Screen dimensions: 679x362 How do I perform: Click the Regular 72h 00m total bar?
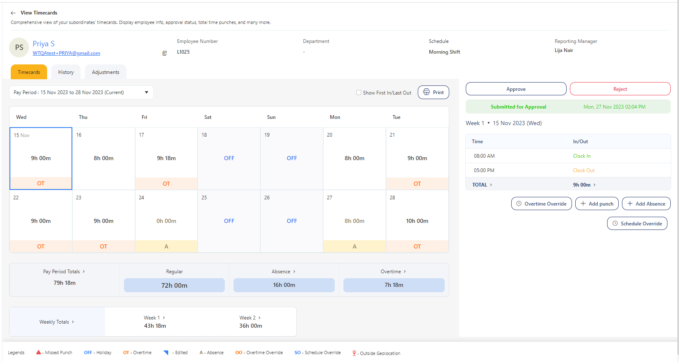pyautogui.click(x=174, y=285)
